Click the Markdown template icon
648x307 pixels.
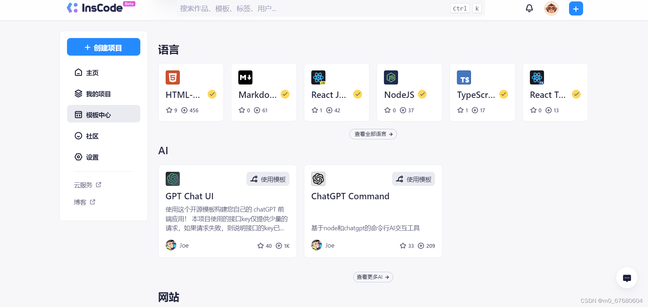245,77
